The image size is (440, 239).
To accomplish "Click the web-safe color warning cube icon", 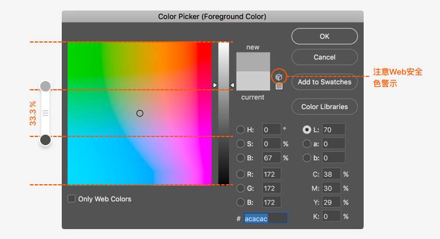I will click(279, 77).
